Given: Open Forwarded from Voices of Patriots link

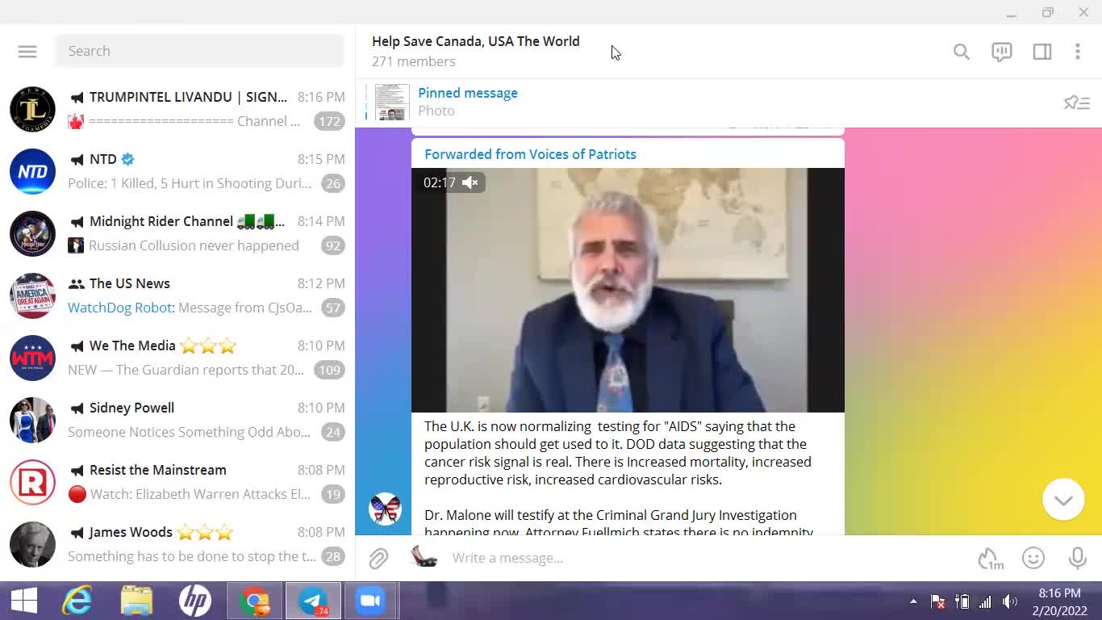Looking at the screenshot, I should click(x=530, y=154).
